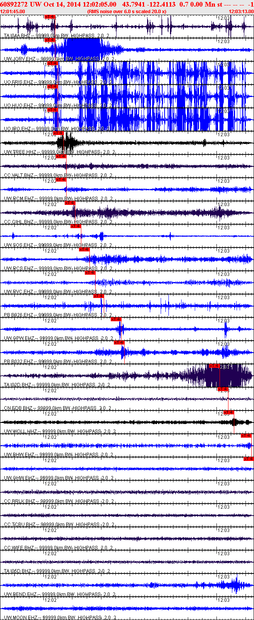This screenshot has width=254, height=620.
Task: Click the coordinates 43.7941 -122.4113
Action: [149, 4]
